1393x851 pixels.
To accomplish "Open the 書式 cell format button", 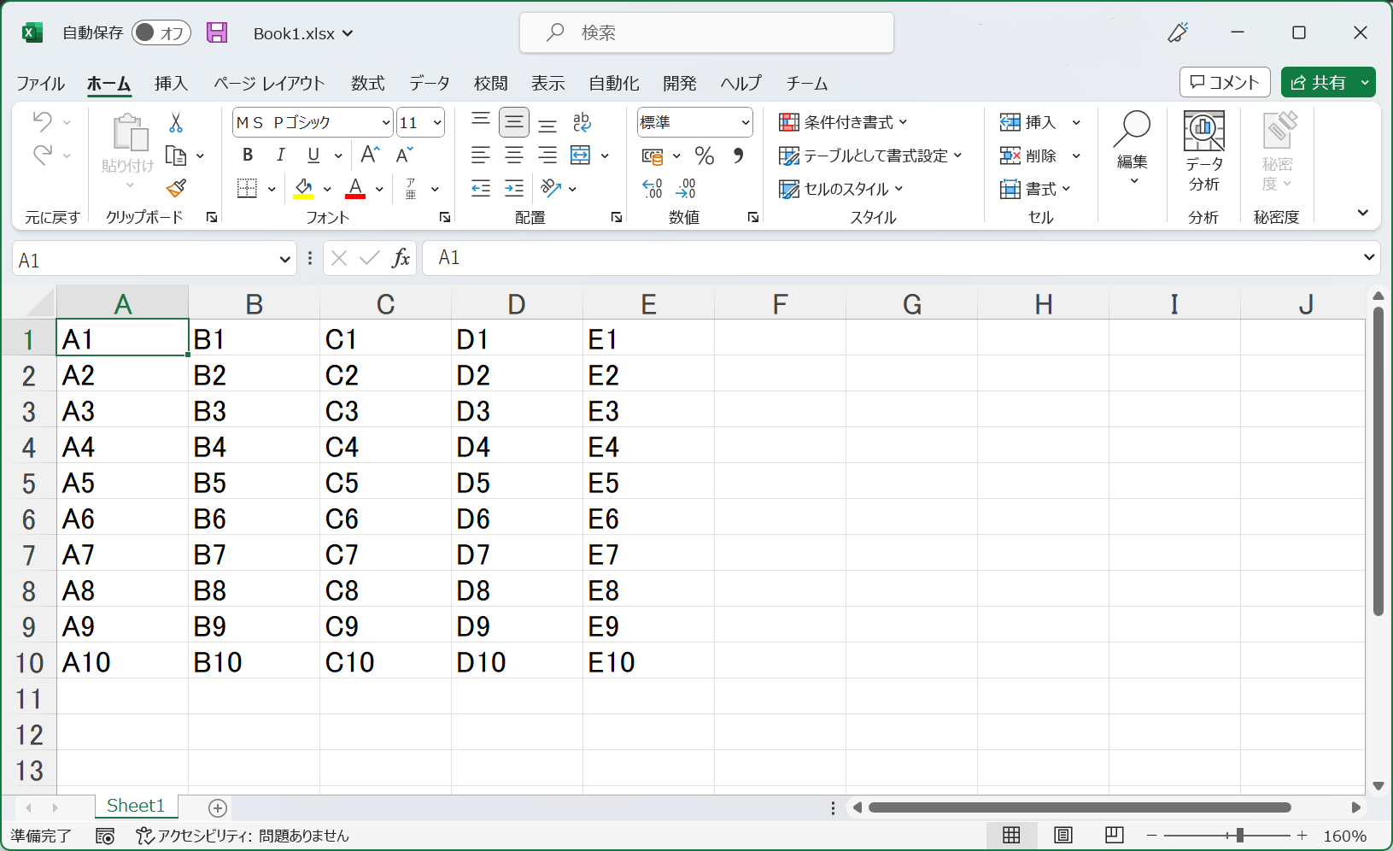I will point(1035,189).
